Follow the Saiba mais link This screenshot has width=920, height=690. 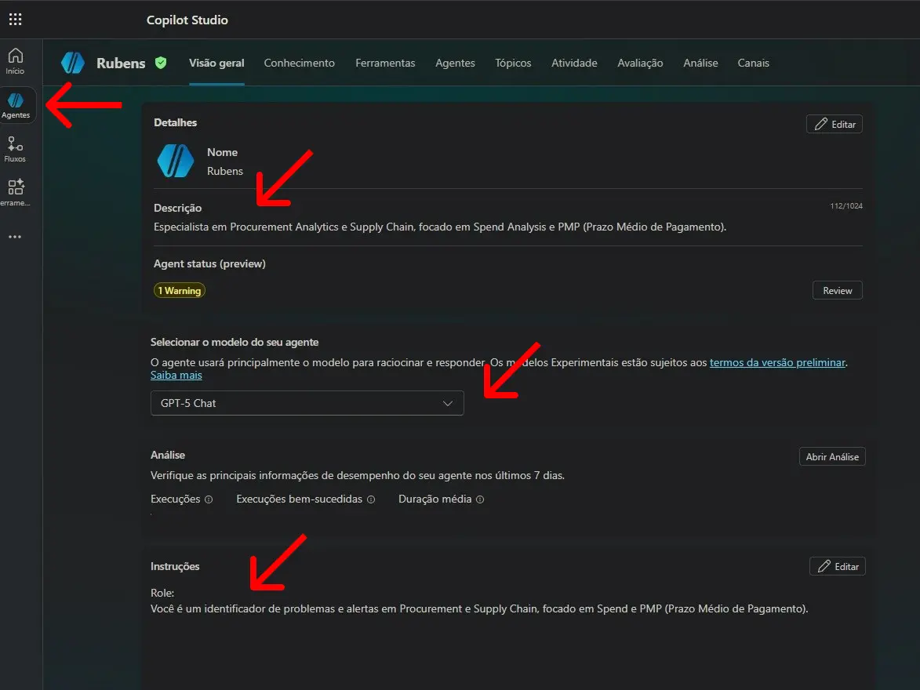(176, 376)
